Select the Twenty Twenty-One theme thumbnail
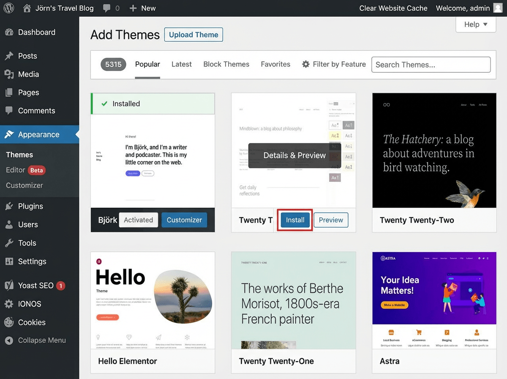Image resolution: width=507 pixels, height=379 pixels. pos(294,301)
